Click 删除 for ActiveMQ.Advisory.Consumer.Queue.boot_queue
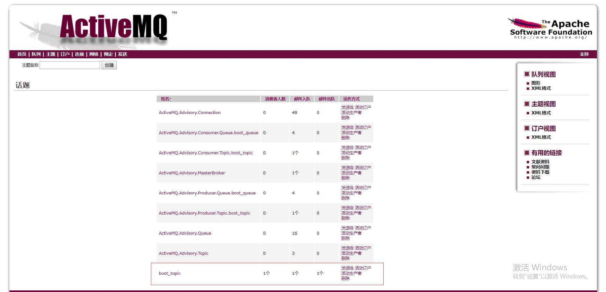 345,138
